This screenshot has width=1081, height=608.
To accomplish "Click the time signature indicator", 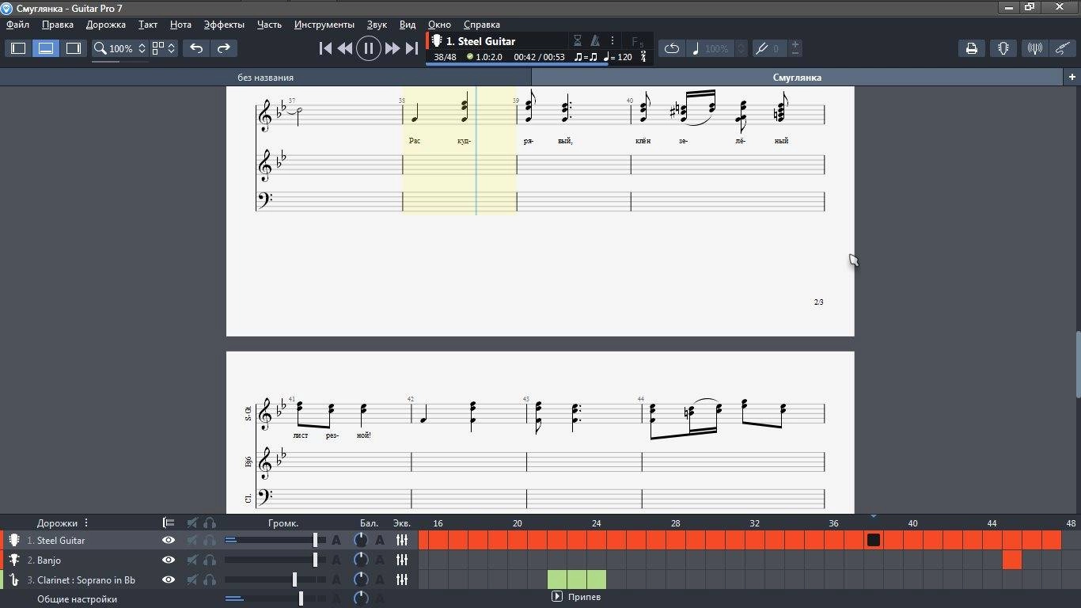I will pos(643,57).
